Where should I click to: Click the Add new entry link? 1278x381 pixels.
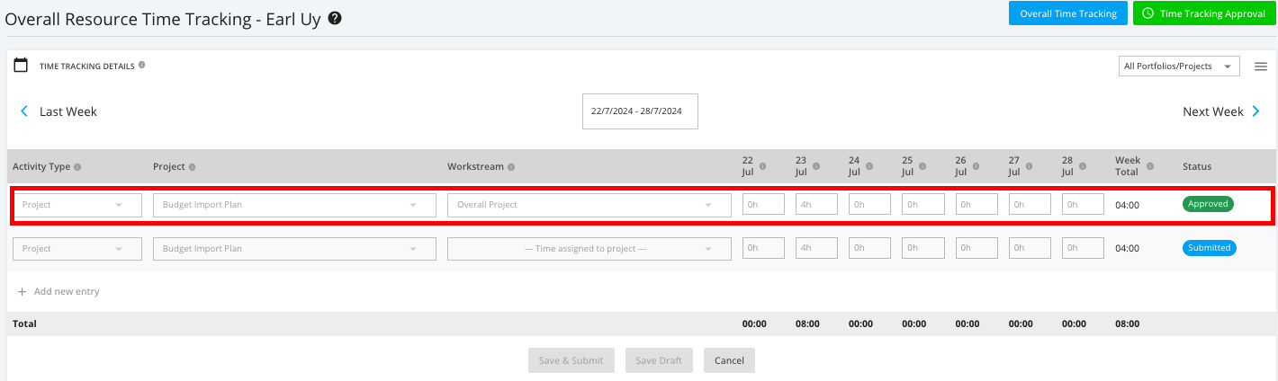[x=67, y=292]
